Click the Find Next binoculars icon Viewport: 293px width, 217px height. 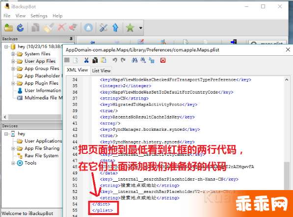[x=143, y=60]
